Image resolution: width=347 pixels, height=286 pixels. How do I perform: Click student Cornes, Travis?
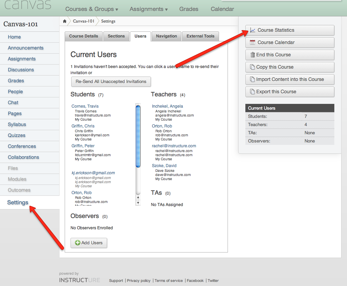pyautogui.click(x=85, y=106)
